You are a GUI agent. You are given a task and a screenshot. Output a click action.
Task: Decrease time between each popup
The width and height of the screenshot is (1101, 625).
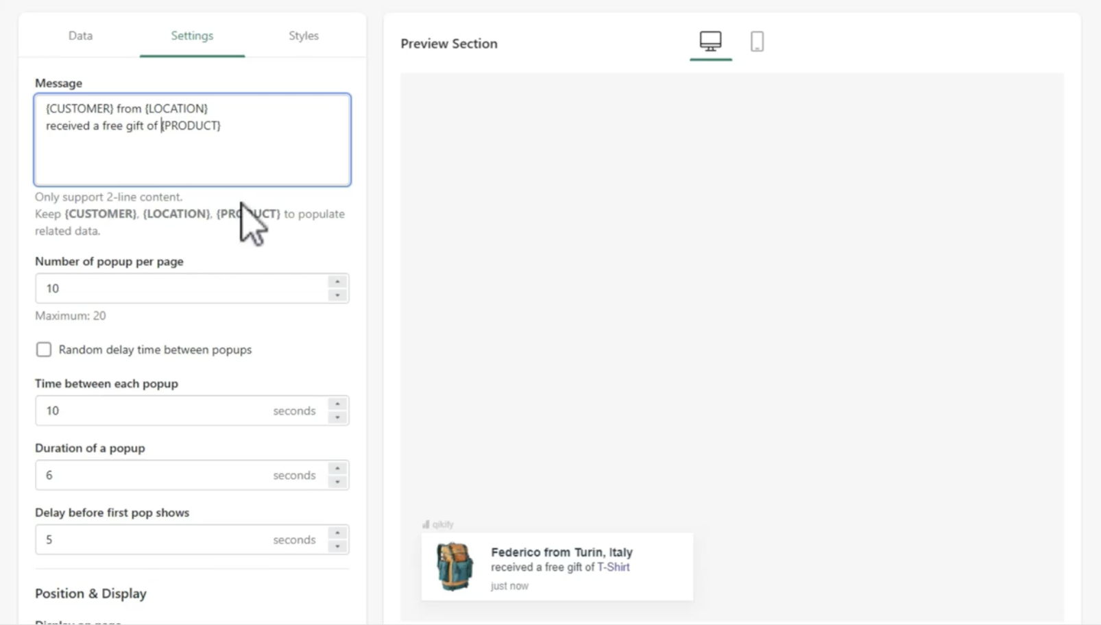(337, 417)
